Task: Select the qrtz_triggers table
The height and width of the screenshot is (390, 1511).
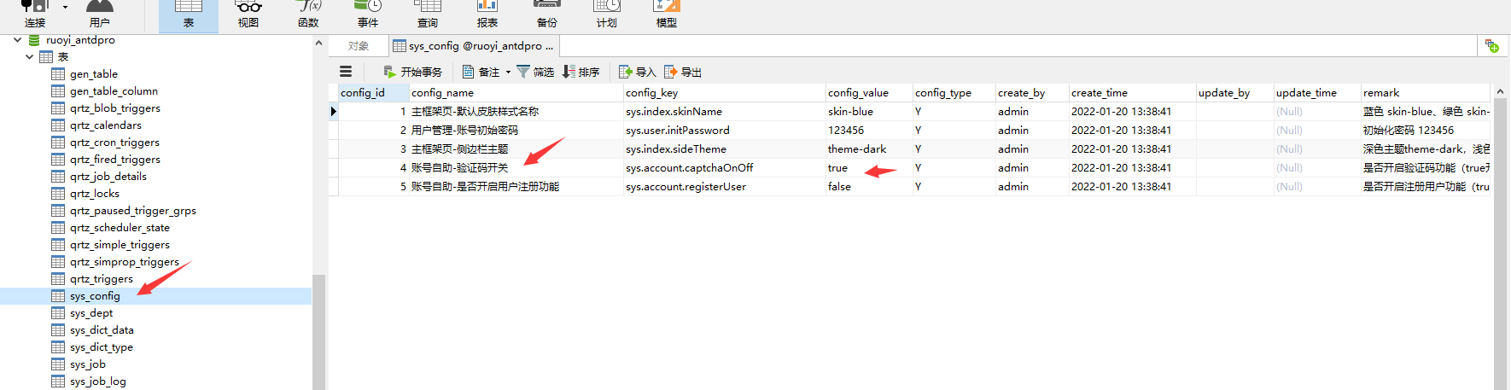Action: coord(102,279)
